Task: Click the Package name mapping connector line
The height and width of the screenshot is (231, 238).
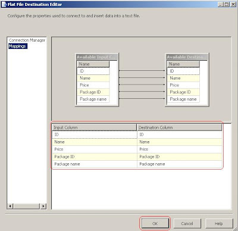Action: click(x=142, y=98)
